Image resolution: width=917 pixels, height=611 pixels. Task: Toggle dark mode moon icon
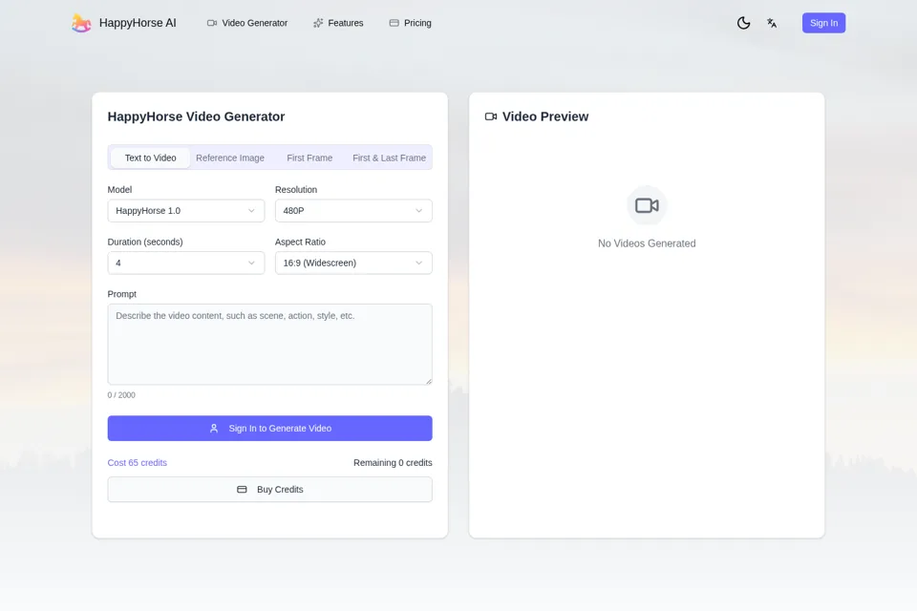coord(743,23)
